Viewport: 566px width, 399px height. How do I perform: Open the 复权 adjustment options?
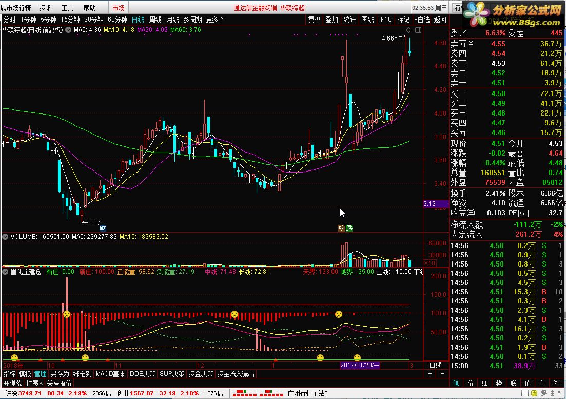pyautogui.click(x=314, y=20)
